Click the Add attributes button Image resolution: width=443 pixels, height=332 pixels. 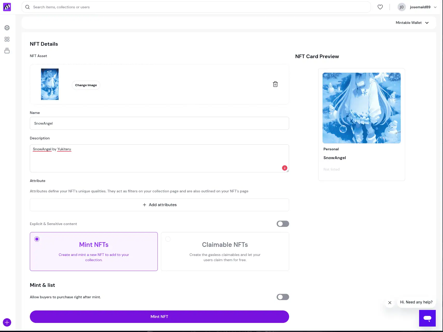[x=159, y=205]
